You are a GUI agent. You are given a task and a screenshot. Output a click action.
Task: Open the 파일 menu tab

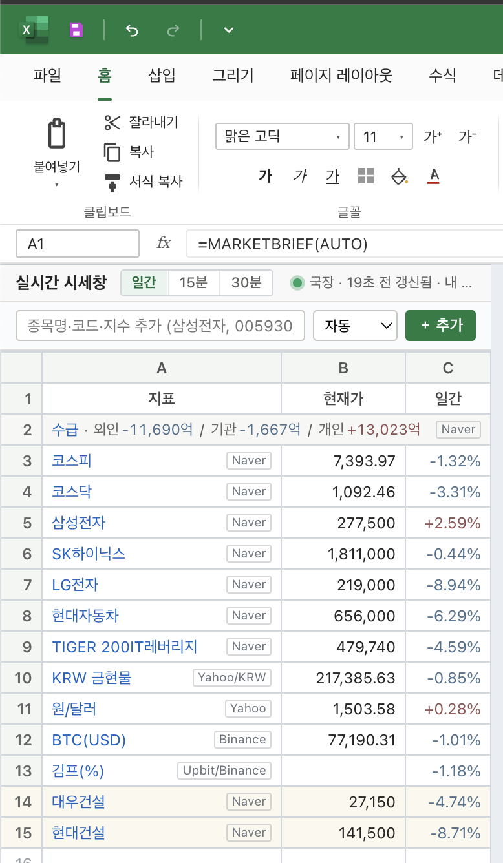click(47, 76)
